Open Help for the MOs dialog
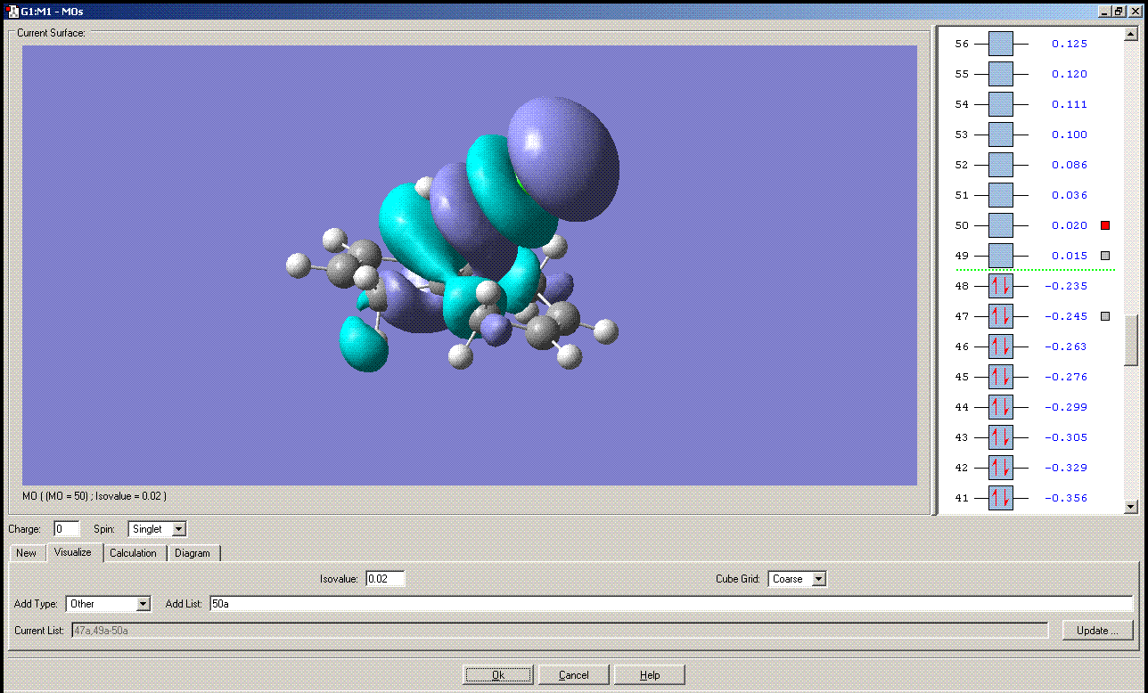This screenshot has height=693, width=1148. pyautogui.click(x=650, y=675)
